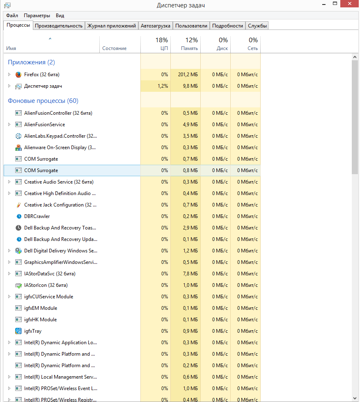Click the Creative Jack Configuration icon
This screenshot has width=360, height=402.
click(18, 205)
